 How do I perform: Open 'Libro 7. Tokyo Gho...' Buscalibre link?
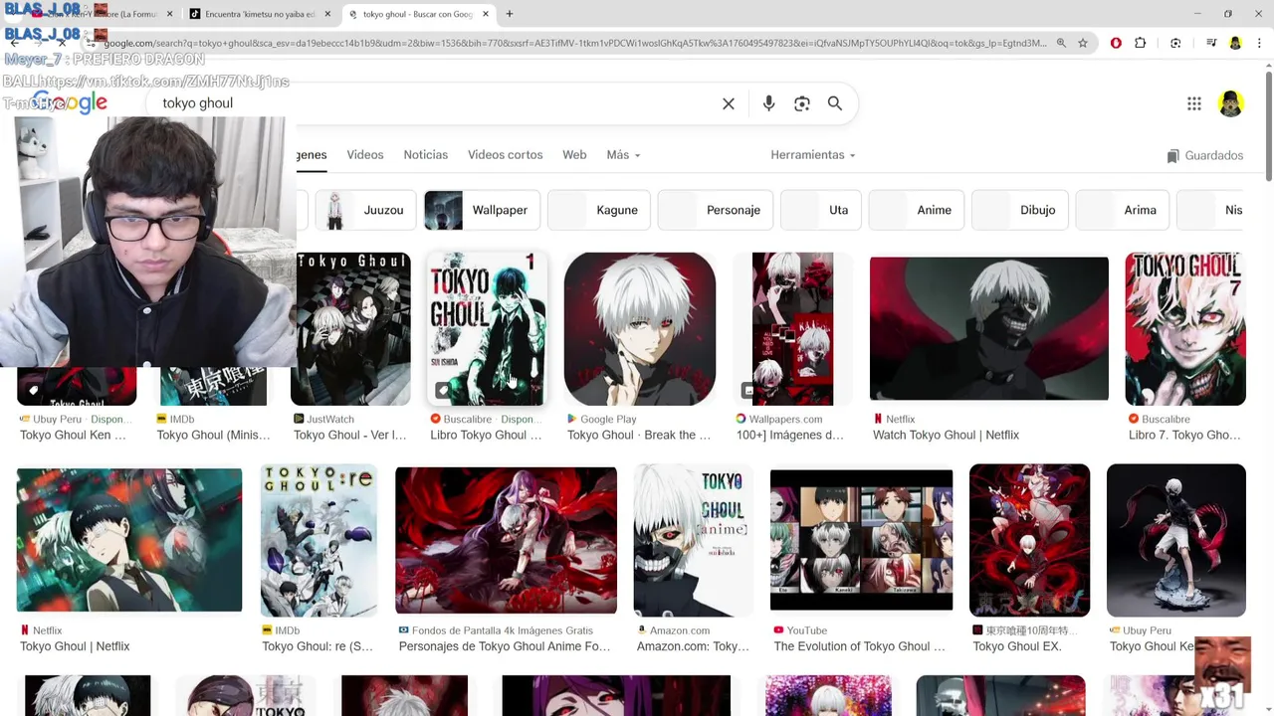pyautogui.click(x=1184, y=435)
